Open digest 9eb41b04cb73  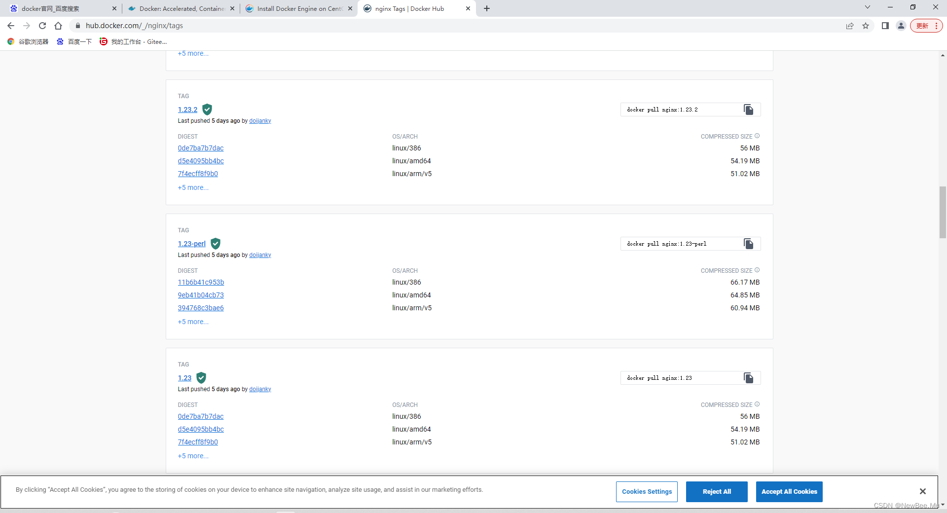201,295
